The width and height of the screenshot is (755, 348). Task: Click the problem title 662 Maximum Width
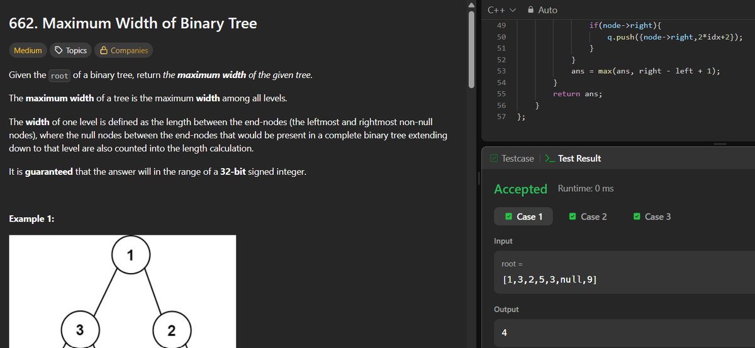click(133, 24)
